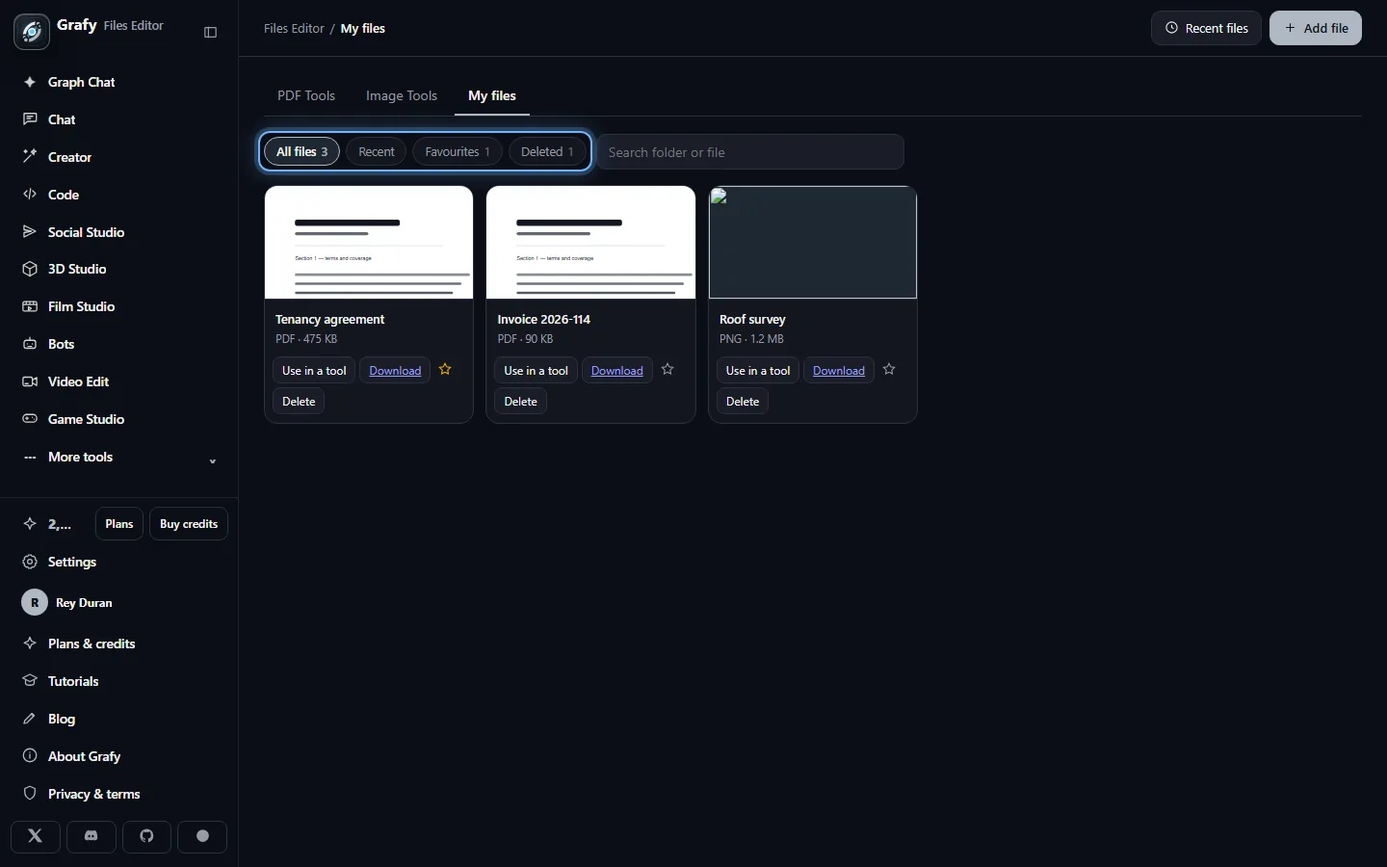The image size is (1387, 867).
Task: Go to Files Editor breadcrumb
Action: 294,28
